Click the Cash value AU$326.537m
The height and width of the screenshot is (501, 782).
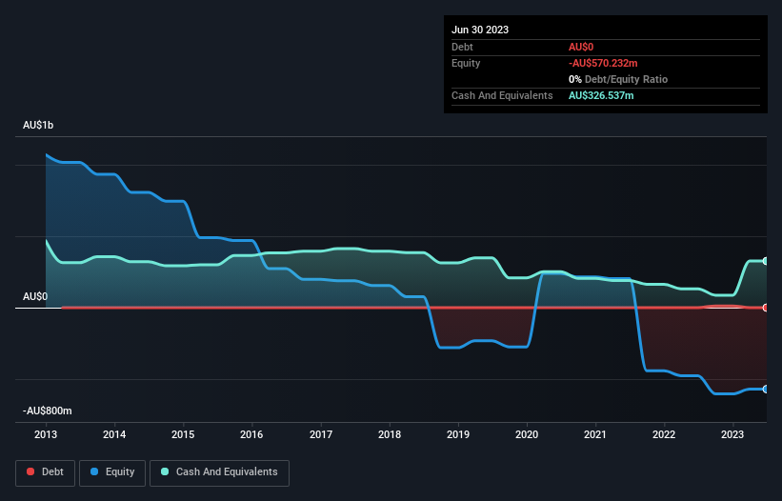point(601,95)
